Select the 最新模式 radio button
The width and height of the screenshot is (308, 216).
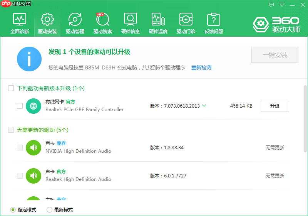[49, 210]
